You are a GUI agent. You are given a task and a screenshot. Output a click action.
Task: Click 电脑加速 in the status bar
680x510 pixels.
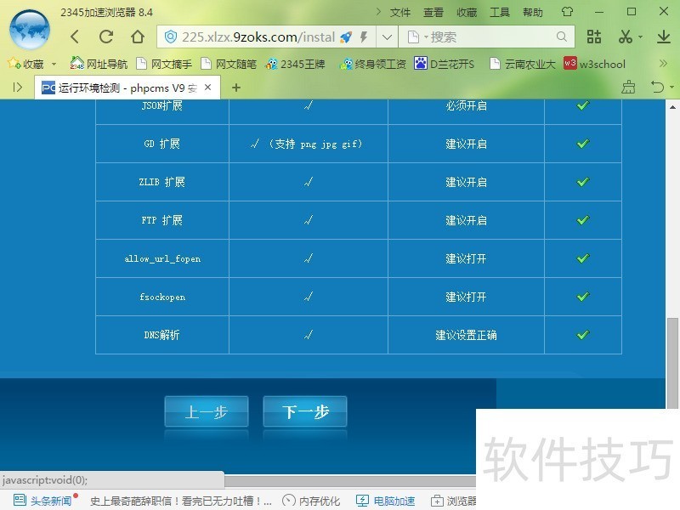pos(385,501)
